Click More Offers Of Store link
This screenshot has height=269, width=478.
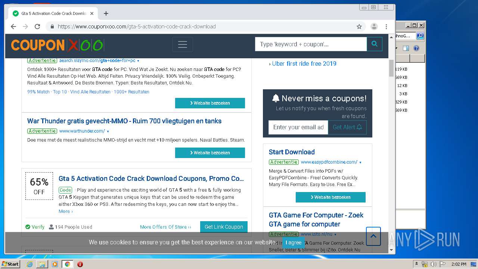click(165, 227)
